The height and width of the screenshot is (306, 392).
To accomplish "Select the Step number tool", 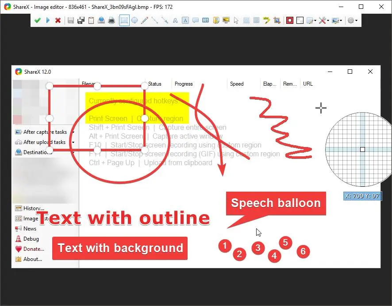I will pyautogui.click(x=205, y=20).
